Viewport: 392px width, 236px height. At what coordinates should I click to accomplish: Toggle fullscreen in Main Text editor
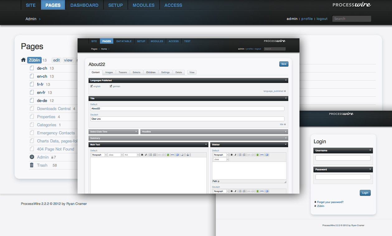pos(177,155)
